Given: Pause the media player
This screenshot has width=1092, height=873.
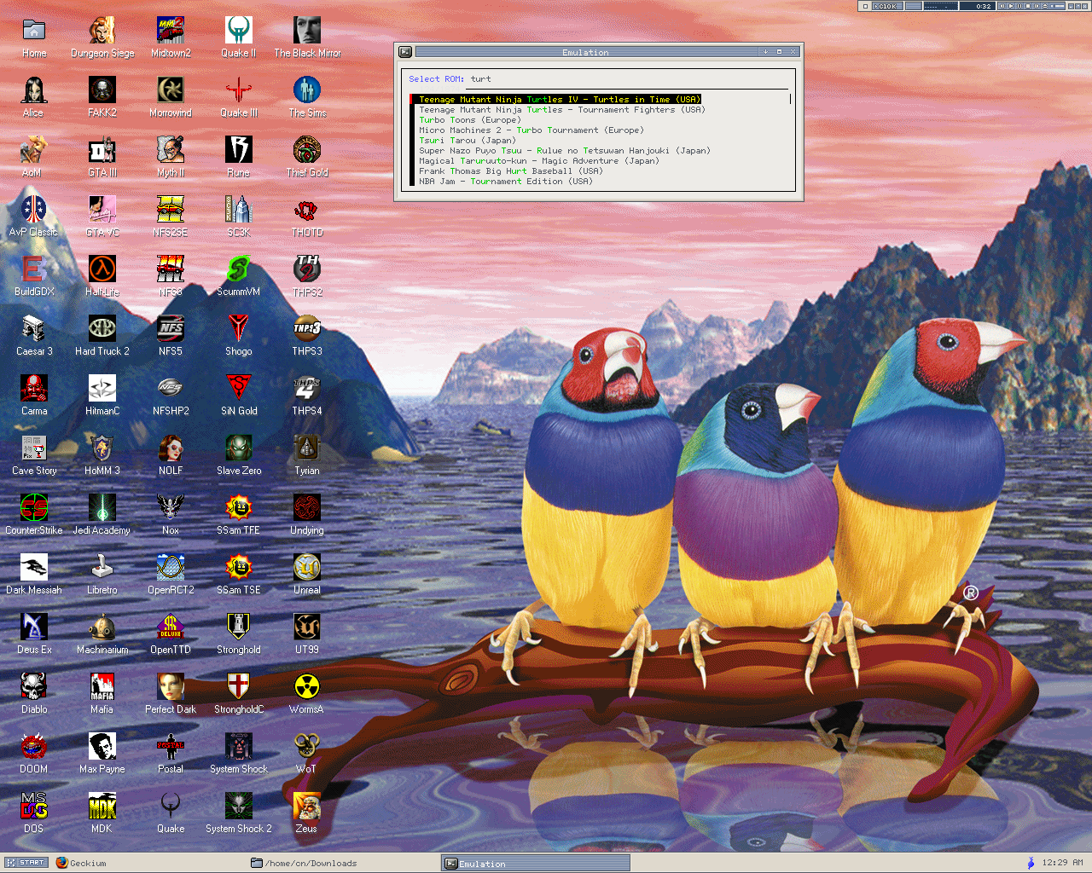Looking at the screenshot, I should (x=1019, y=6).
